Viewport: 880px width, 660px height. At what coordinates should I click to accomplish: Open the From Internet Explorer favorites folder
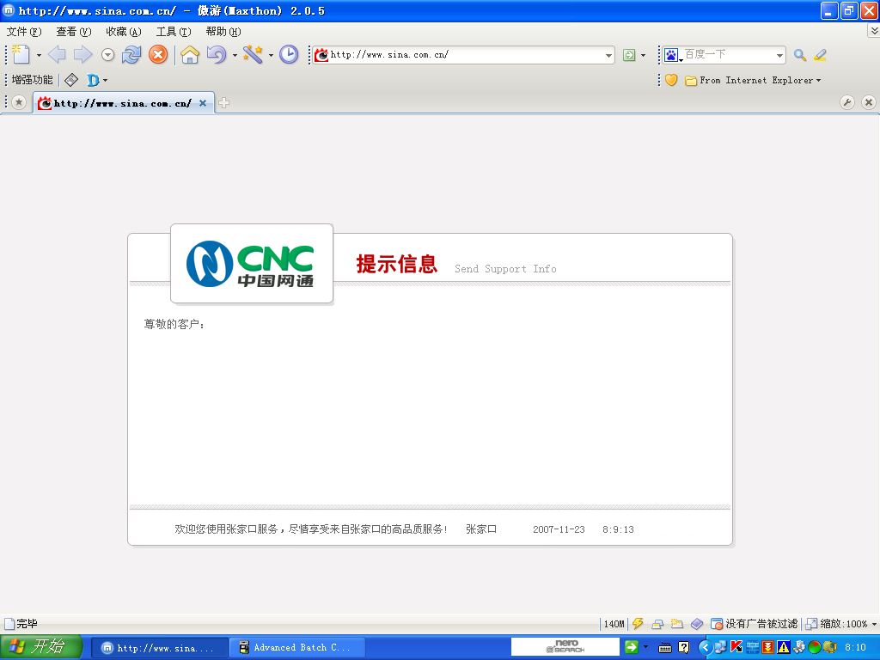[x=753, y=80]
